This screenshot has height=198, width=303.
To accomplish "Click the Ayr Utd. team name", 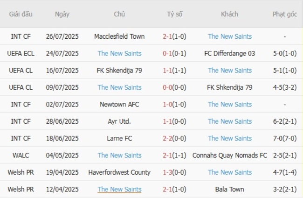I will point(119,121).
